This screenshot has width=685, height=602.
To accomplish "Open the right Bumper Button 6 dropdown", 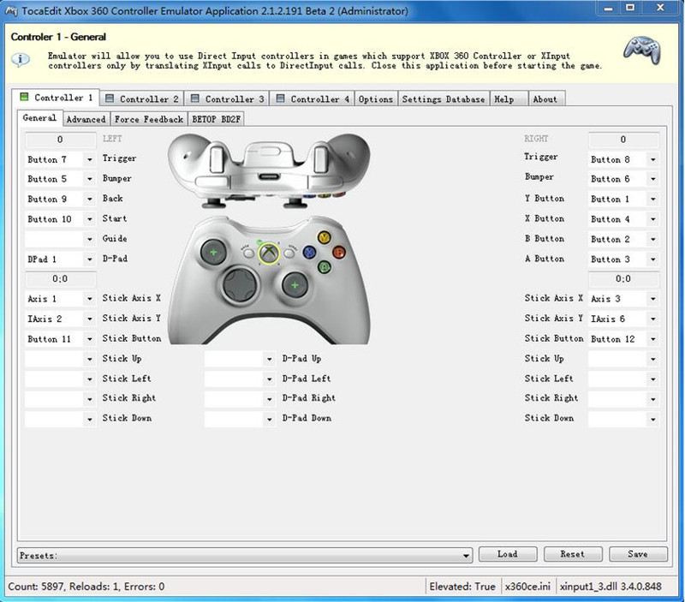I will [652, 179].
